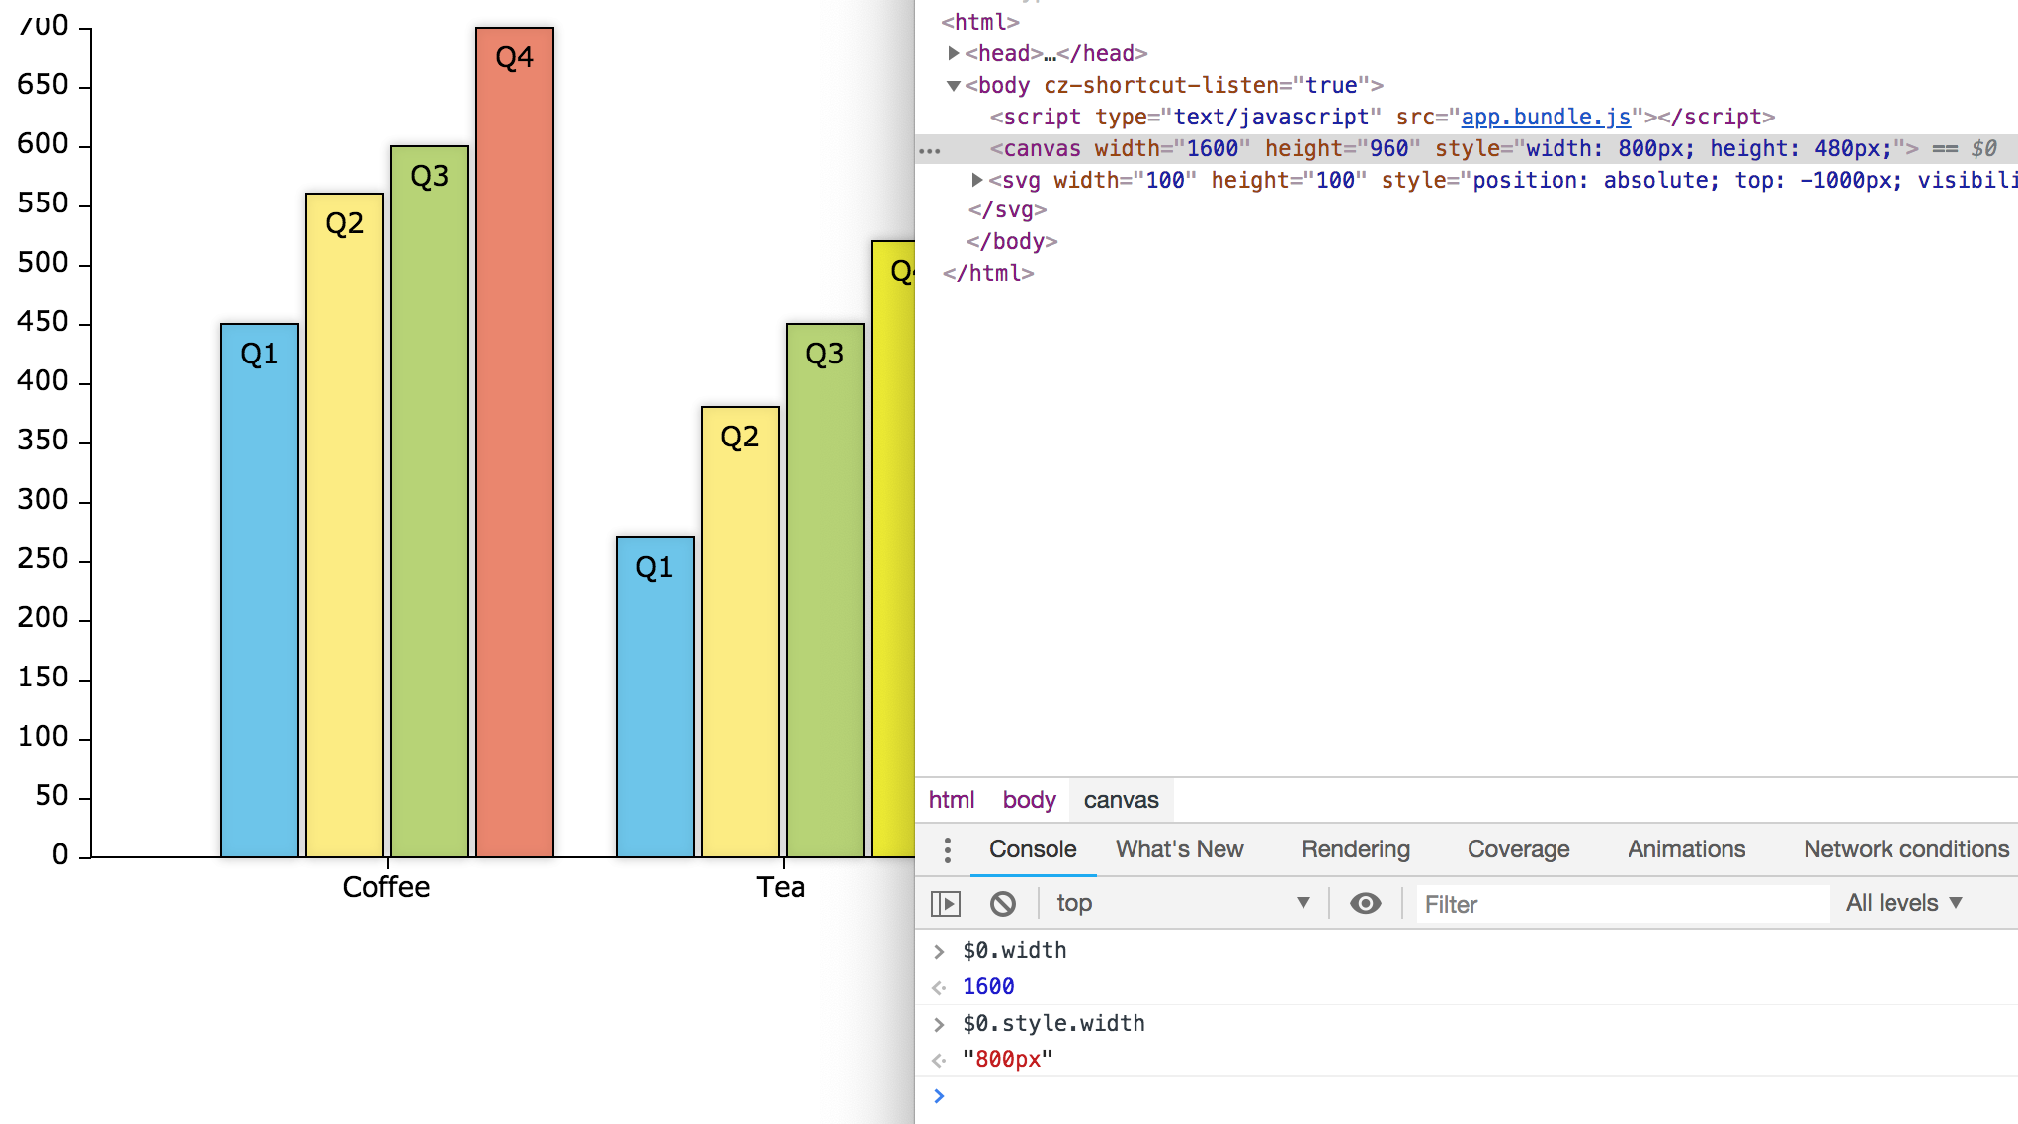Click the arrow before $0.width expression
Image resolution: width=2018 pixels, height=1124 pixels.
pyautogui.click(x=938, y=950)
